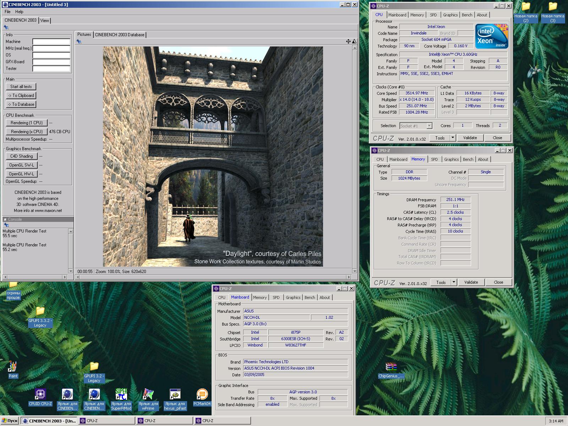
Task: Run Rendering (1 CPU) benchmark
Action: [27, 123]
